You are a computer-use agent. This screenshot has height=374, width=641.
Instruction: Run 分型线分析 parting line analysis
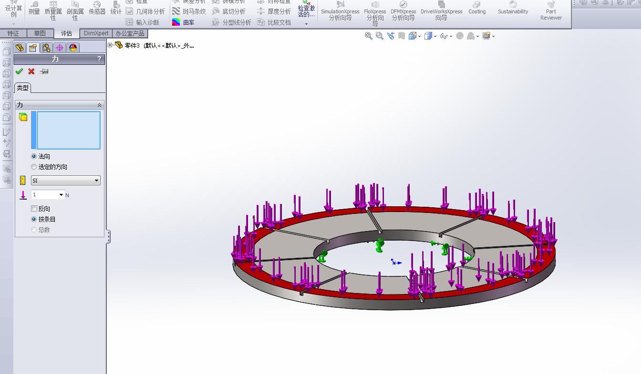click(231, 22)
